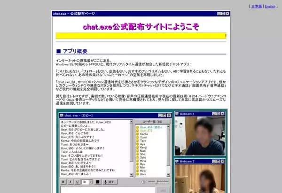
Task: Click the smiley icon next to Saki
Action: tap(138, 157)
